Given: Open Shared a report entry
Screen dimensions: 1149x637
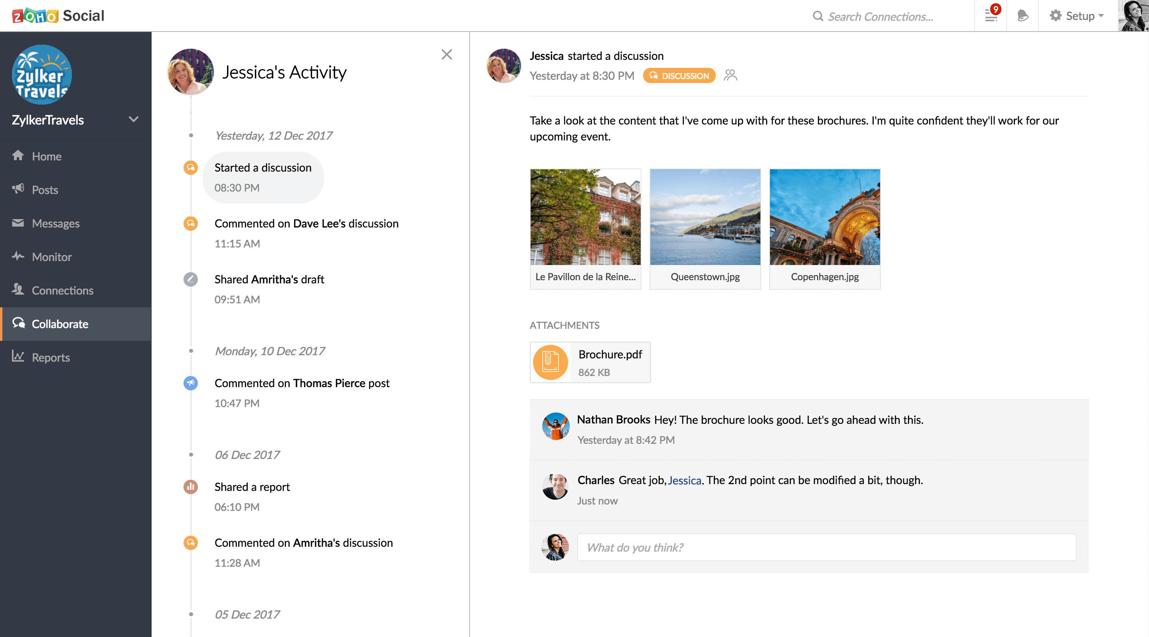Looking at the screenshot, I should pos(252,497).
